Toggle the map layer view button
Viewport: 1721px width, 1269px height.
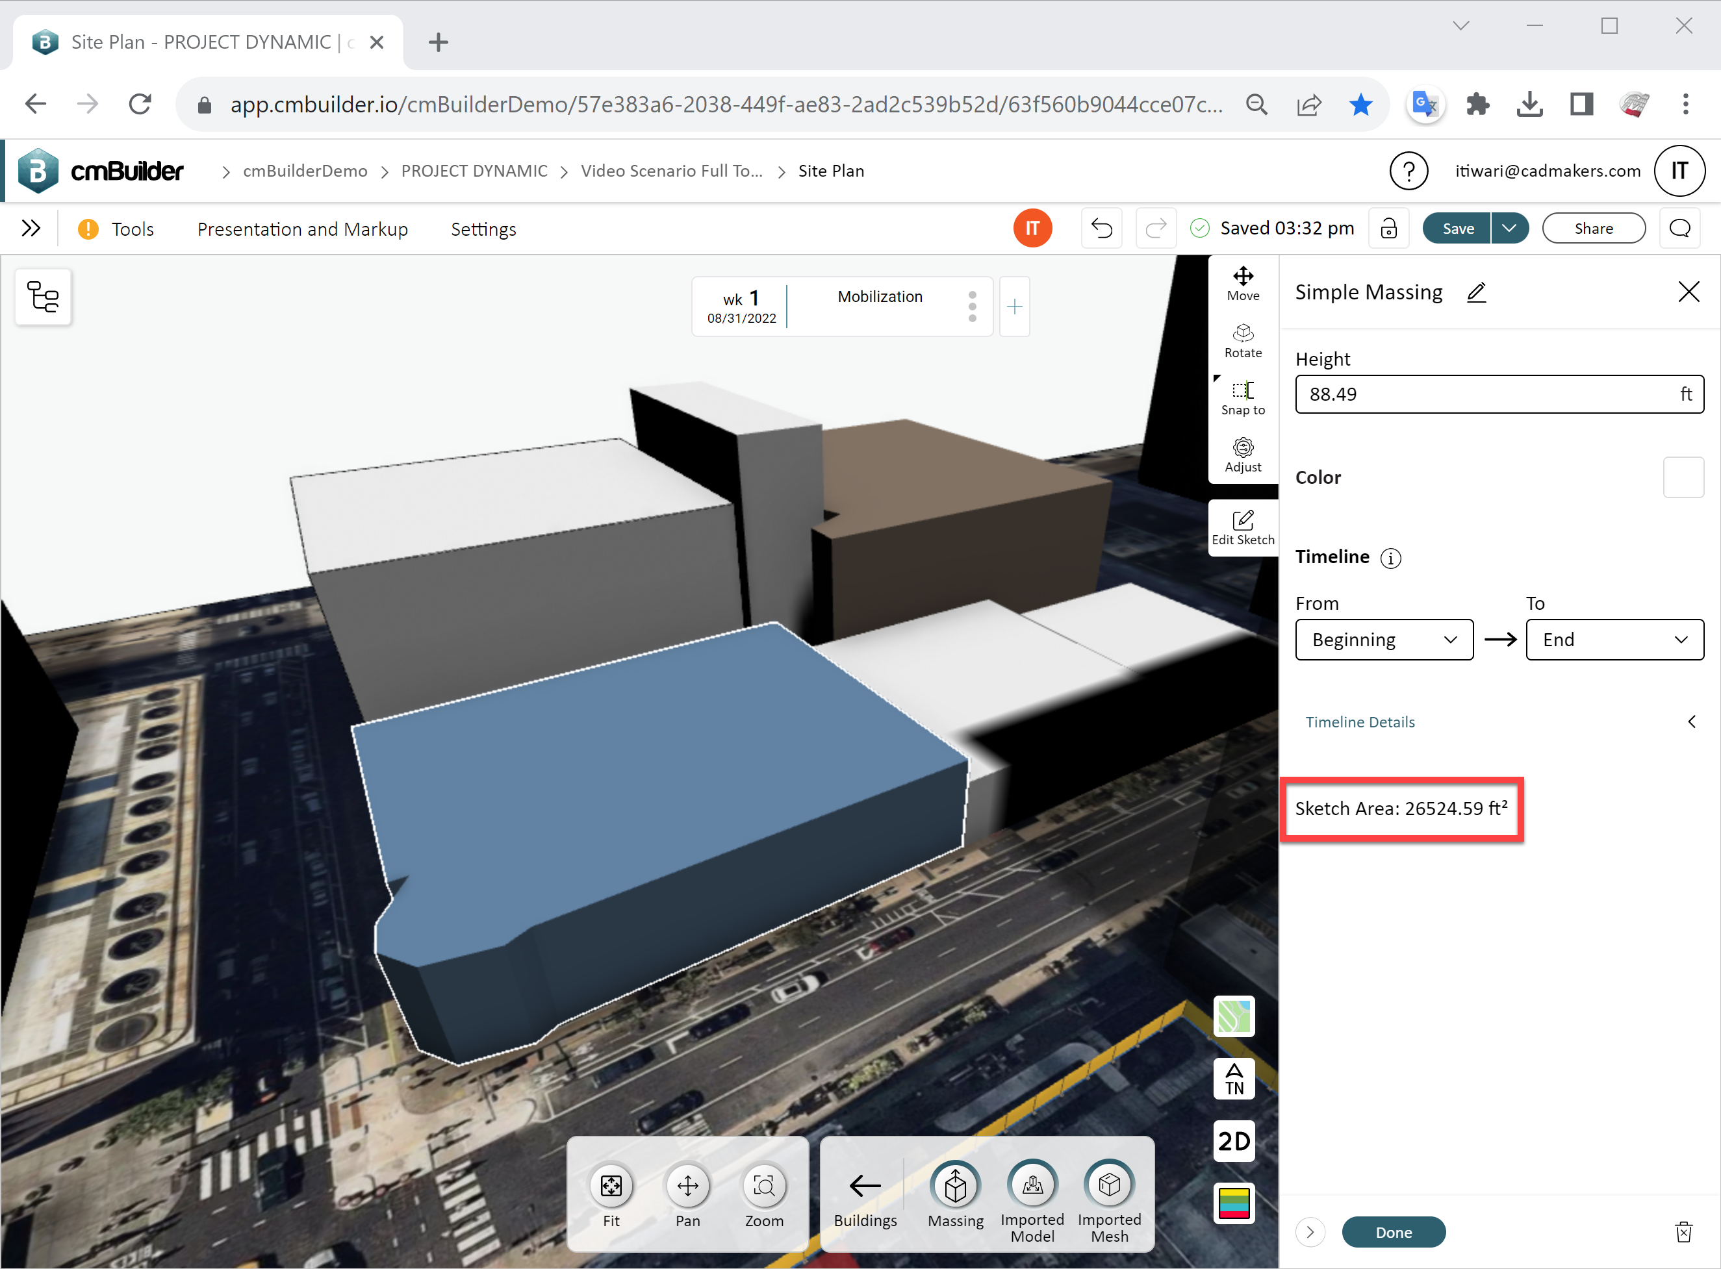pos(1233,1016)
